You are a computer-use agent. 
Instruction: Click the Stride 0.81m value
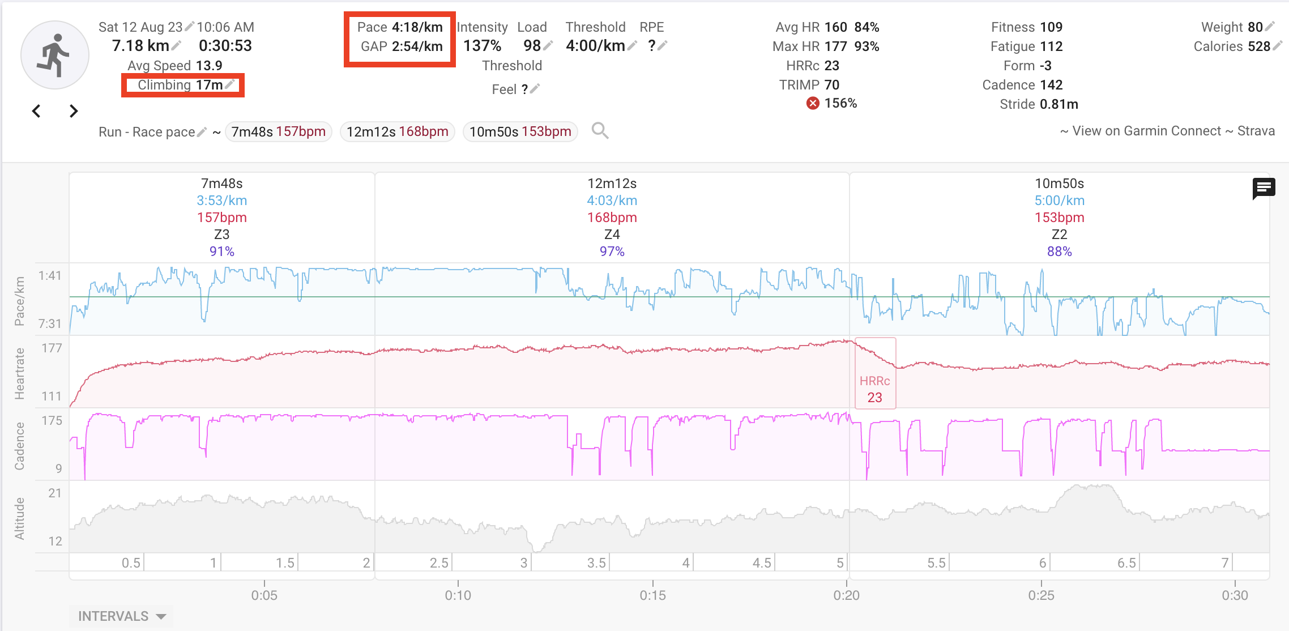coord(1059,104)
